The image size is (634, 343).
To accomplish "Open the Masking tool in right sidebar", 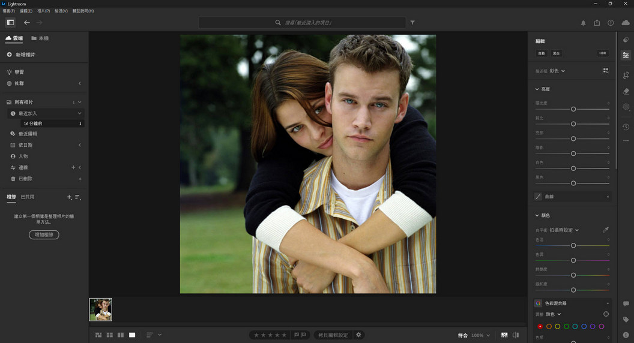I will click(626, 107).
